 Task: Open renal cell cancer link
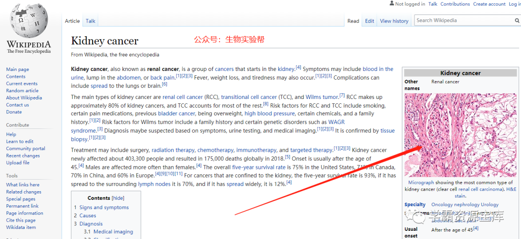point(182,97)
